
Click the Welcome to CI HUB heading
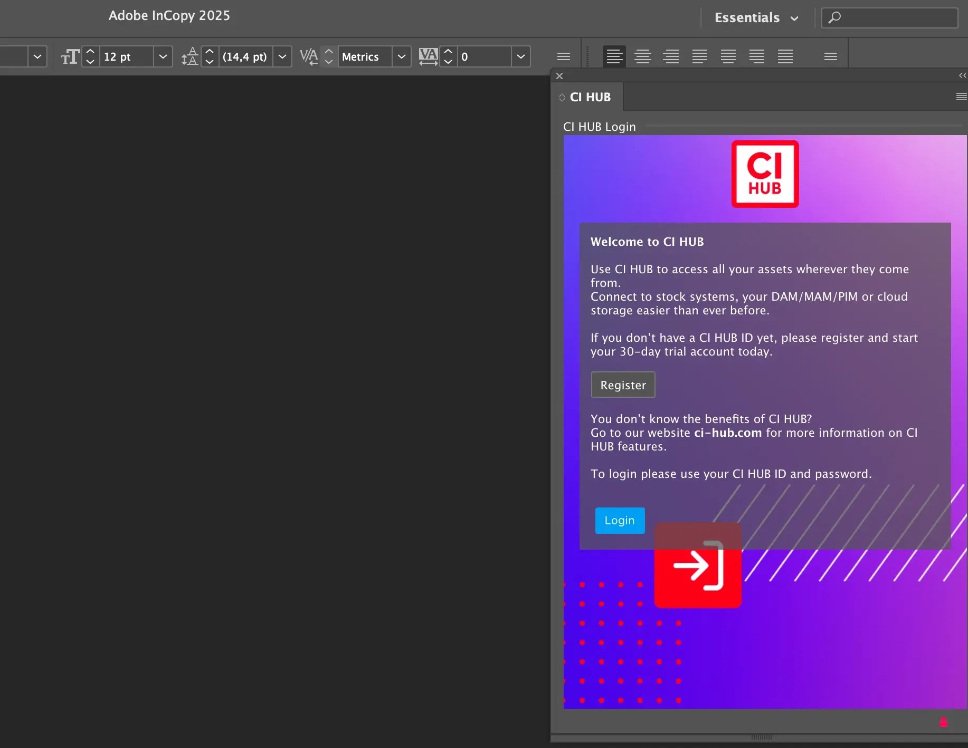coord(647,242)
